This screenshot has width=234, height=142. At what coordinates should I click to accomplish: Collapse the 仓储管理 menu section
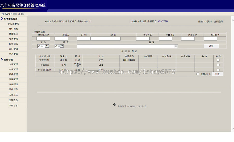[x=8, y=60]
